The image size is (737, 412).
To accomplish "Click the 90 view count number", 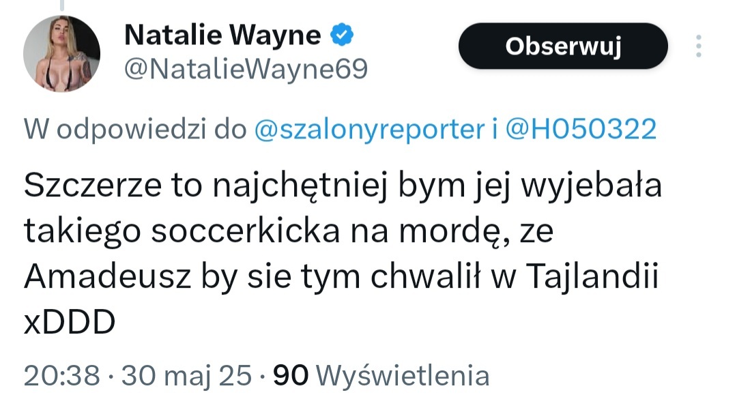I will click(x=291, y=374).
